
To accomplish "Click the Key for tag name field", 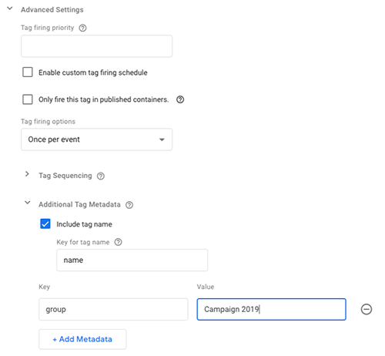I will click(x=132, y=260).
